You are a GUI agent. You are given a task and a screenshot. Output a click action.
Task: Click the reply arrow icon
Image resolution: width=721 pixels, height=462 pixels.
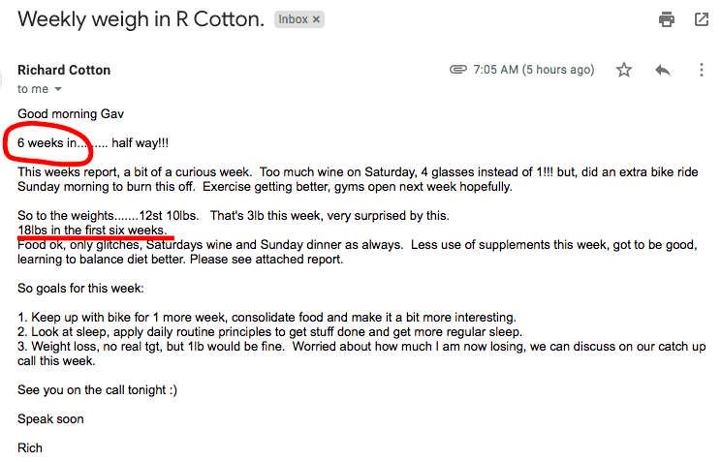click(x=663, y=70)
